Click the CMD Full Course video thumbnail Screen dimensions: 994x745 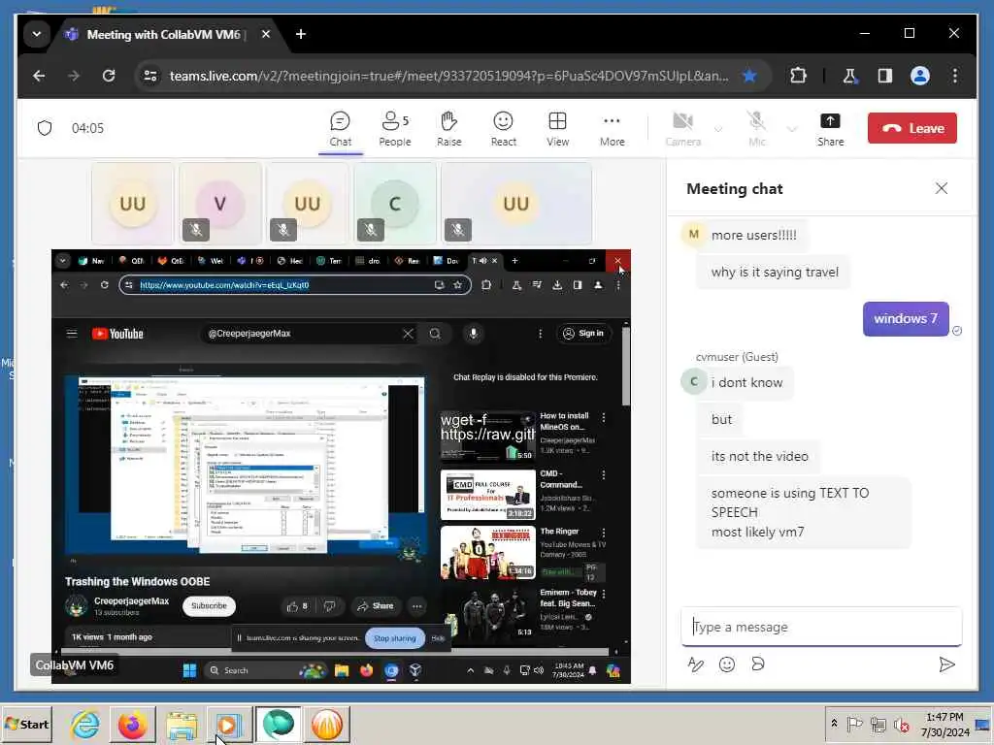point(487,494)
